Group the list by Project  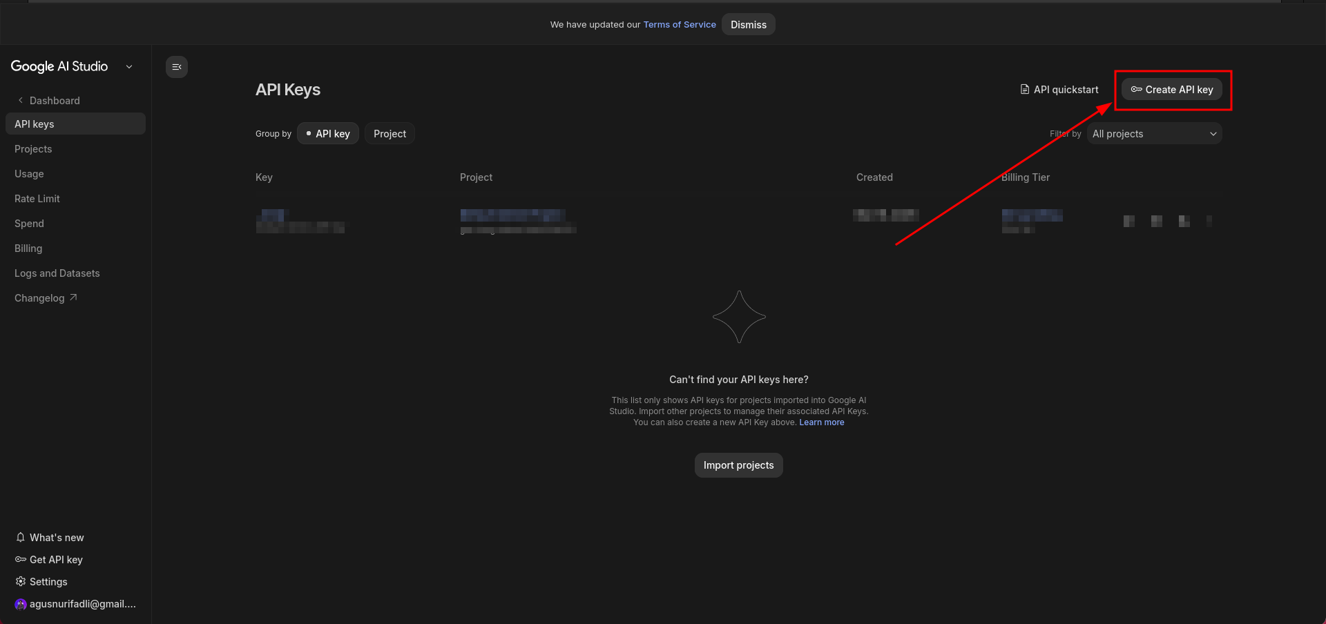[390, 134]
